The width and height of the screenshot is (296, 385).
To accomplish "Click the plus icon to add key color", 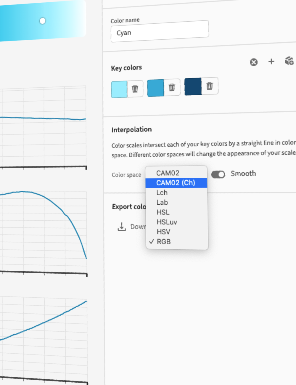I will [271, 61].
